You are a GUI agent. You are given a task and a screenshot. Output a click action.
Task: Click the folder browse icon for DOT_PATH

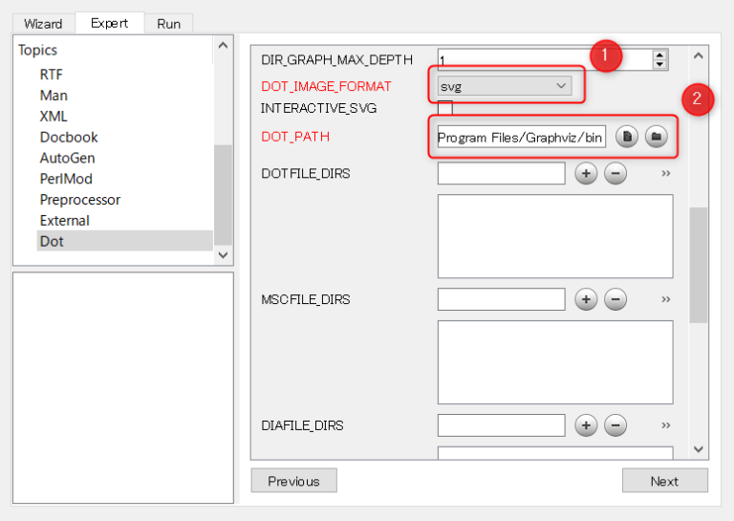coord(656,138)
